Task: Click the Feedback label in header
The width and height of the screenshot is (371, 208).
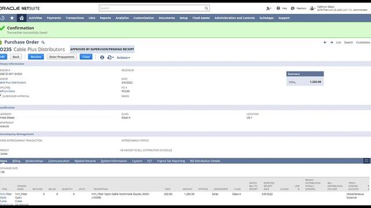Action: 301,8
